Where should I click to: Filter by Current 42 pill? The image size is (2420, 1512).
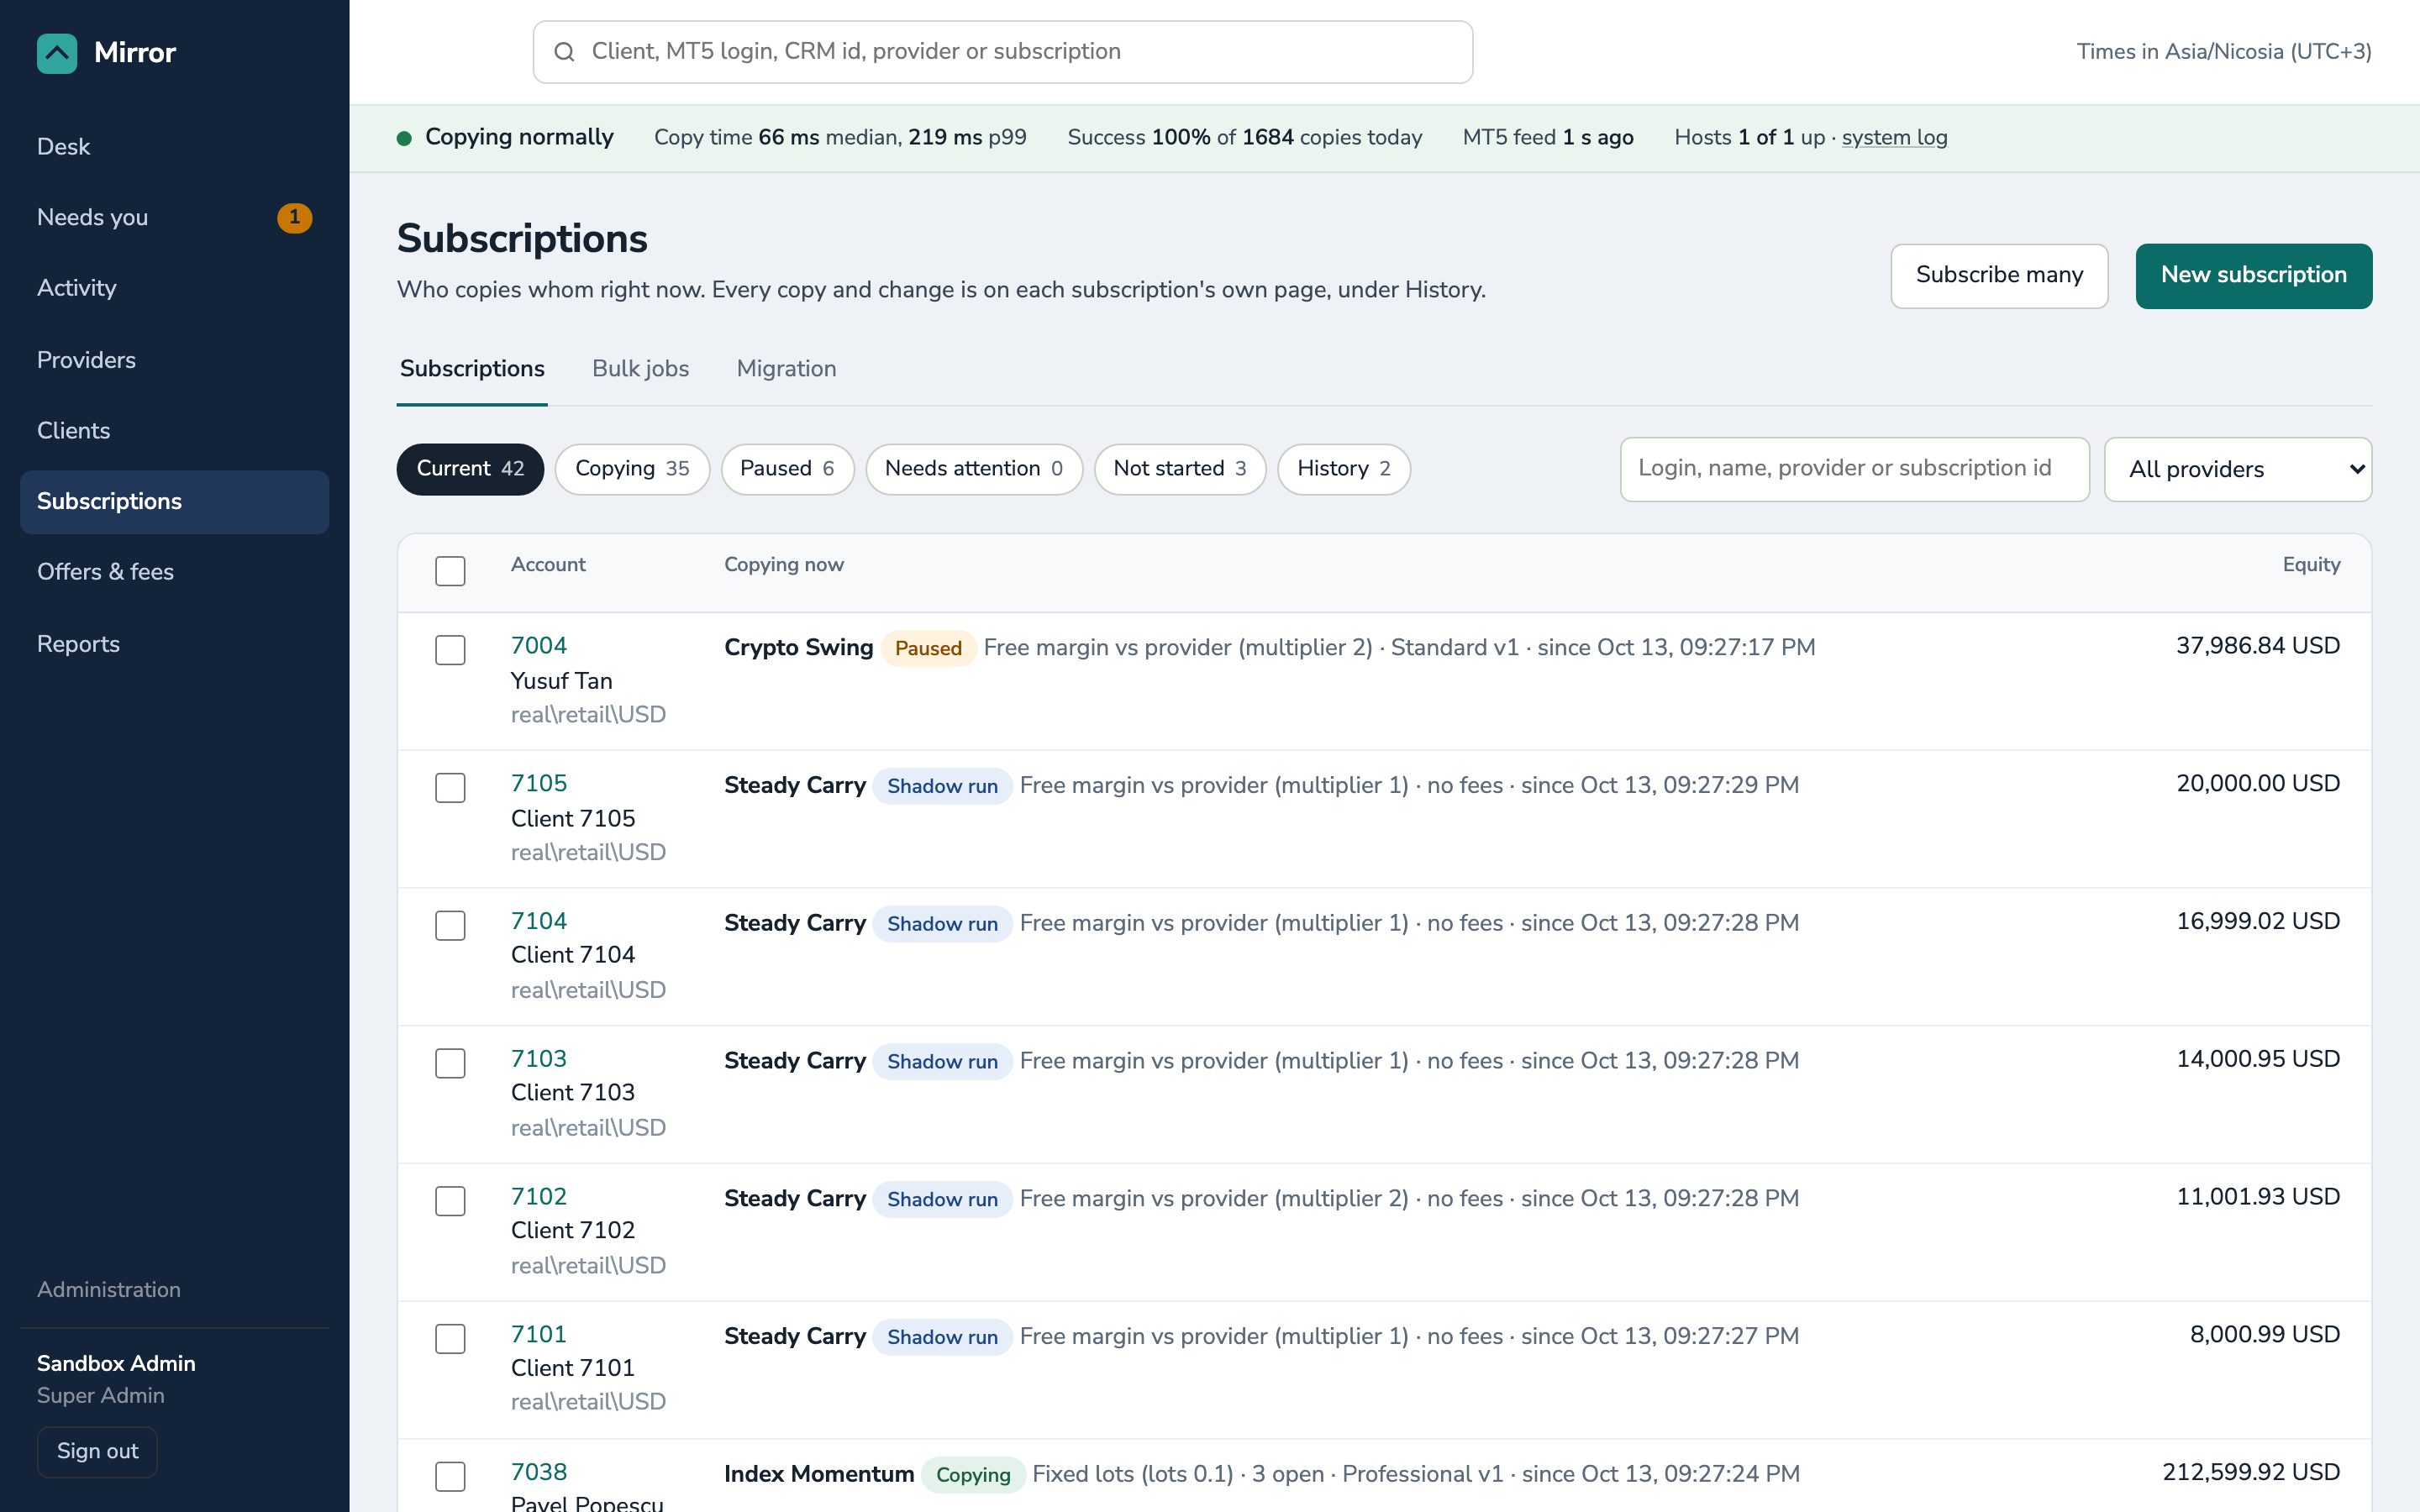[470, 469]
